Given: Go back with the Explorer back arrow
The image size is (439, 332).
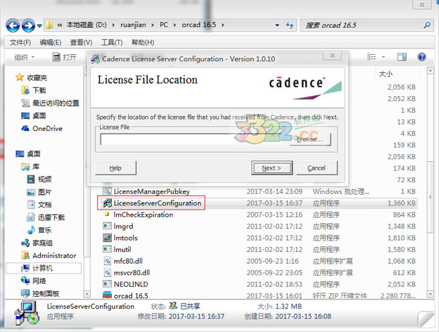Looking at the screenshot, I should [13, 25].
